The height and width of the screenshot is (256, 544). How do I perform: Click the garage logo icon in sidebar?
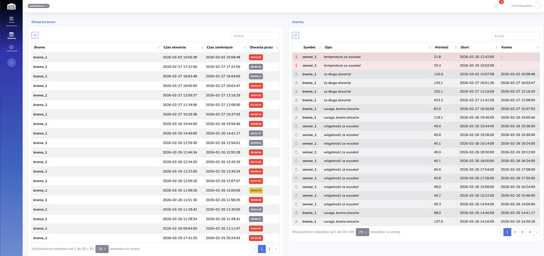pyautogui.click(x=11, y=7)
